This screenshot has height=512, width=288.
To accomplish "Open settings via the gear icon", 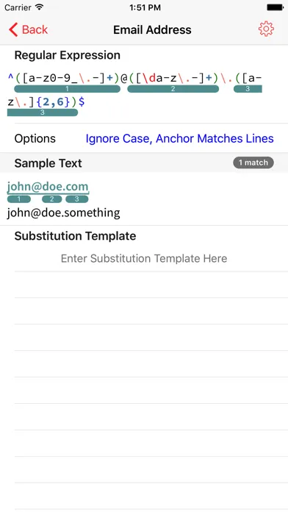I will point(266,29).
